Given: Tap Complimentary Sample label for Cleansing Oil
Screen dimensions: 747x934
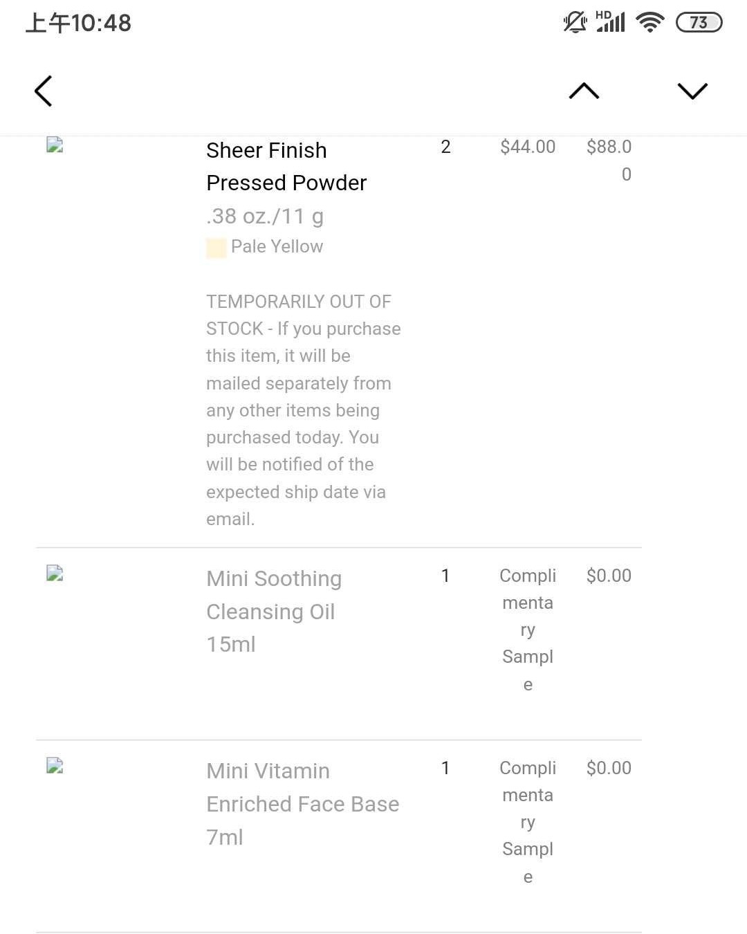Looking at the screenshot, I should (528, 630).
